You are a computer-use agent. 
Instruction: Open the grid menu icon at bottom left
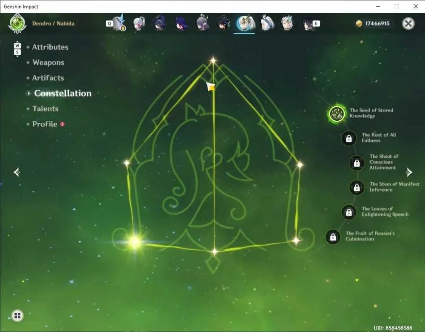[17, 315]
